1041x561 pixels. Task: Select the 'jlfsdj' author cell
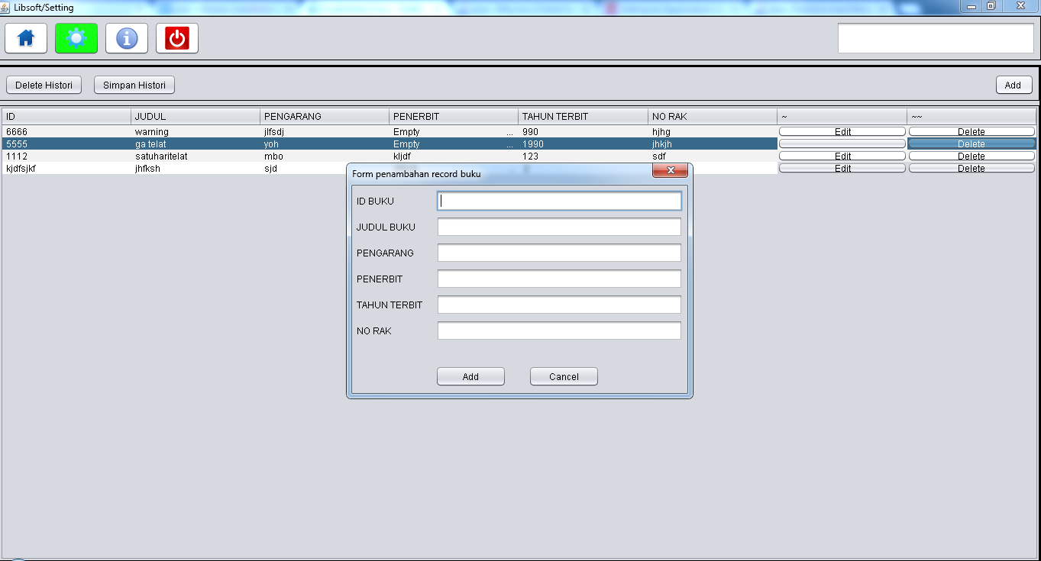coord(325,131)
